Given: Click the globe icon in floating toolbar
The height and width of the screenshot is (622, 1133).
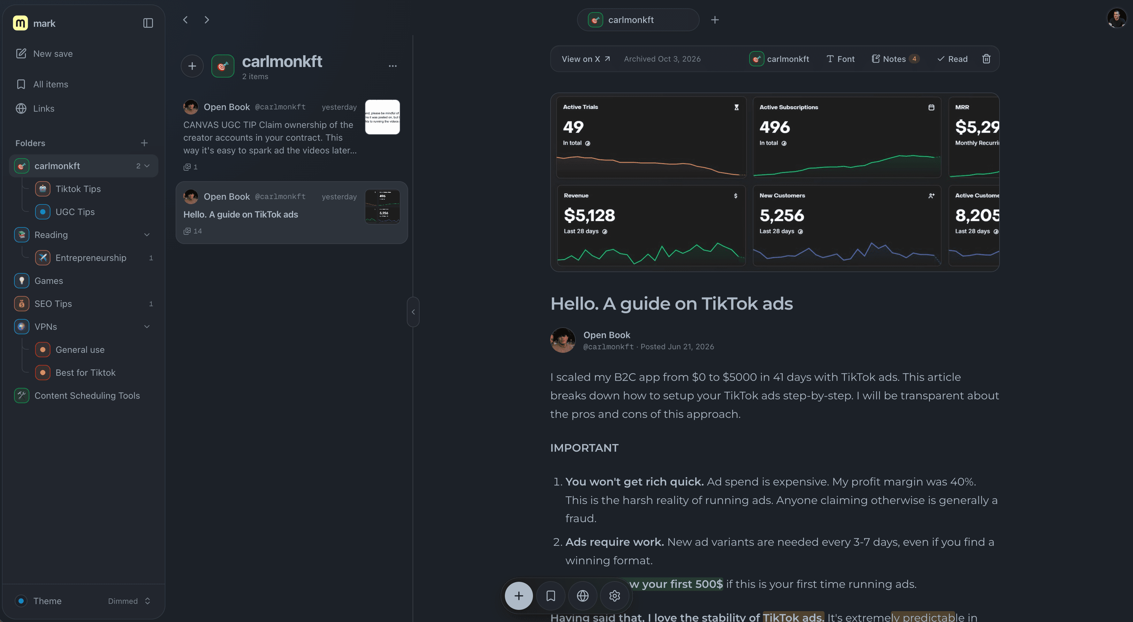Looking at the screenshot, I should [x=582, y=596].
